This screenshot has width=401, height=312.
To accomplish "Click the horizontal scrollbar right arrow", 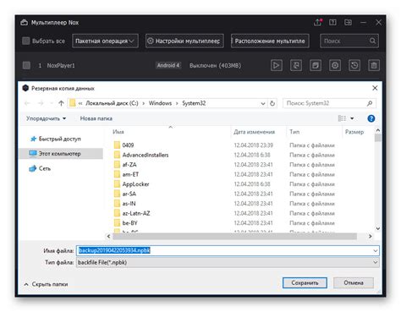I will pyautogui.click(x=371, y=236).
